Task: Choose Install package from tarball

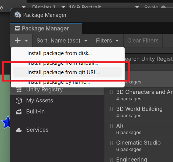Action: coord(68,63)
